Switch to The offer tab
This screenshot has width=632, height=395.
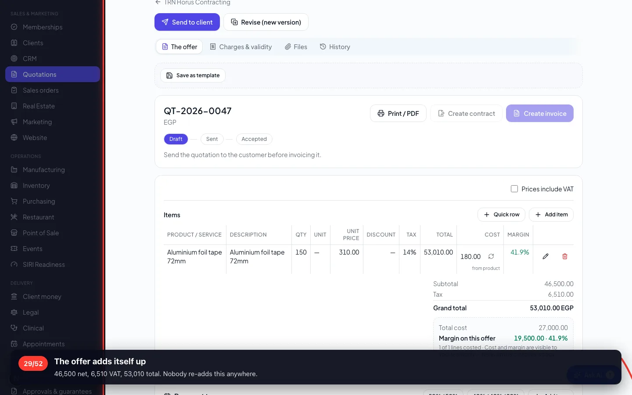[x=180, y=47]
